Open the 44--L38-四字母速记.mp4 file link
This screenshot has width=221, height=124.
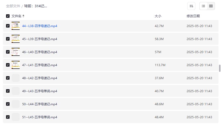click(x=40, y=26)
